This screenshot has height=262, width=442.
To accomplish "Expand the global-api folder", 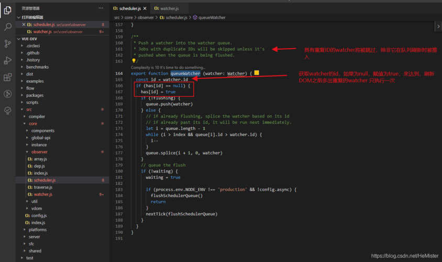I will (41, 138).
